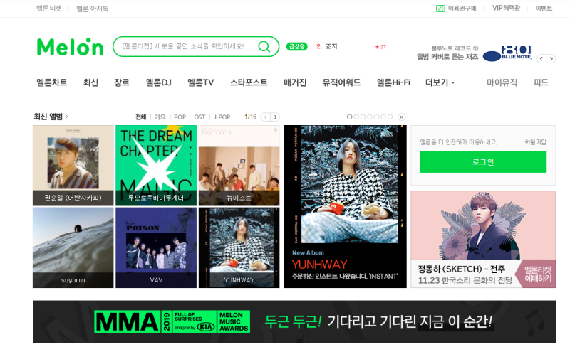Click the green 로그인 button
Screen dimensions: 570x347
pyautogui.click(x=483, y=162)
